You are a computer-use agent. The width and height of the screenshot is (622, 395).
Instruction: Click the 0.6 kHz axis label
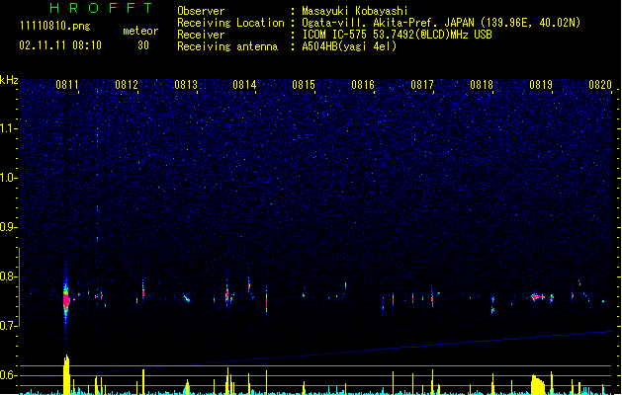(9, 375)
